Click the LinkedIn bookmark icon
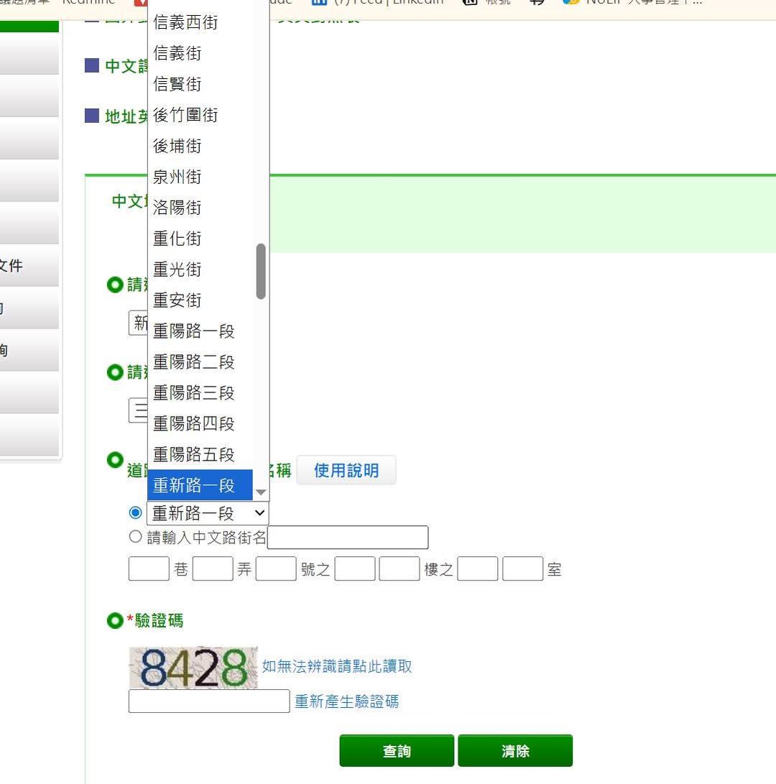The image size is (776, 784). click(319, 2)
